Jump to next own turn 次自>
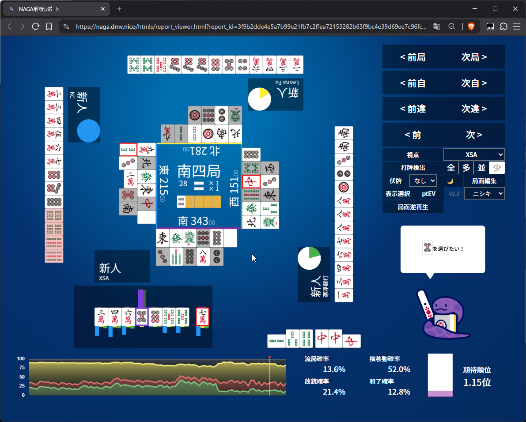This screenshot has height=422, width=526. pos(474,83)
